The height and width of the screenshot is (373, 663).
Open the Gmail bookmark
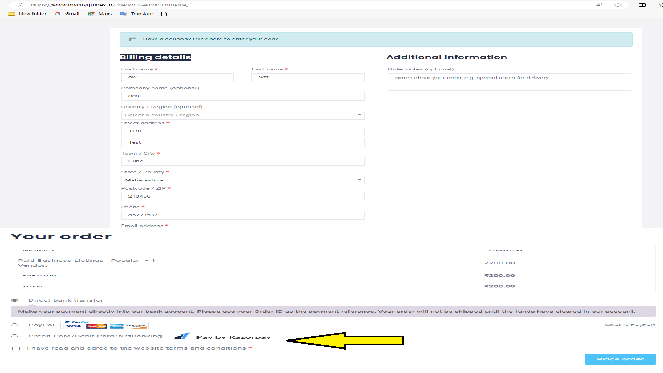67,14
